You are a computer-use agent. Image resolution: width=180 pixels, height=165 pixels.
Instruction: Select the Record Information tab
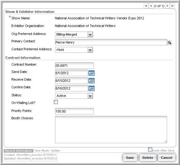[19, 151]
